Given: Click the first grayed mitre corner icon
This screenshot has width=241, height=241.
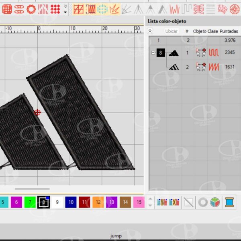Looking at the screenshot, I should pyautogui.click(x=139, y=9).
